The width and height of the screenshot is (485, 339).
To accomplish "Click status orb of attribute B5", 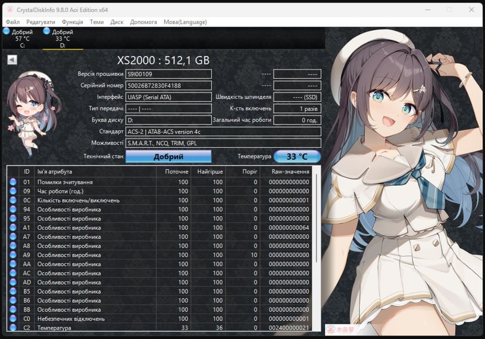I will [13, 291].
